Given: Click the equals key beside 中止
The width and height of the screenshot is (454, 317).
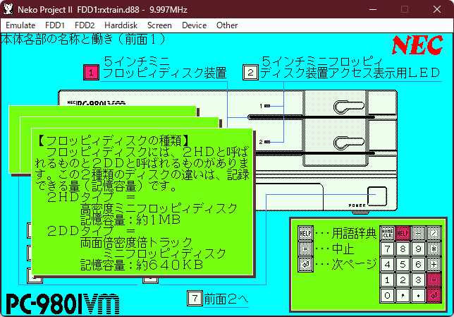Looking at the screenshot, I should tap(305, 249).
